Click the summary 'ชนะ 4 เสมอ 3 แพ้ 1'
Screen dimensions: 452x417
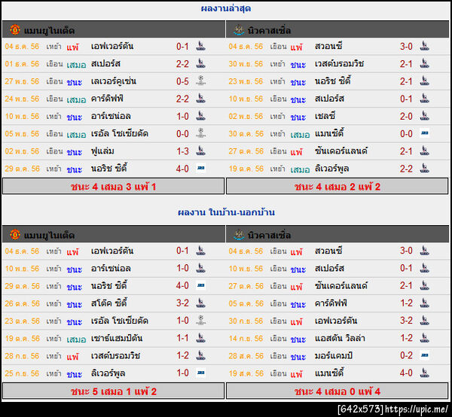pyautogui.click(x=113, y=187)
